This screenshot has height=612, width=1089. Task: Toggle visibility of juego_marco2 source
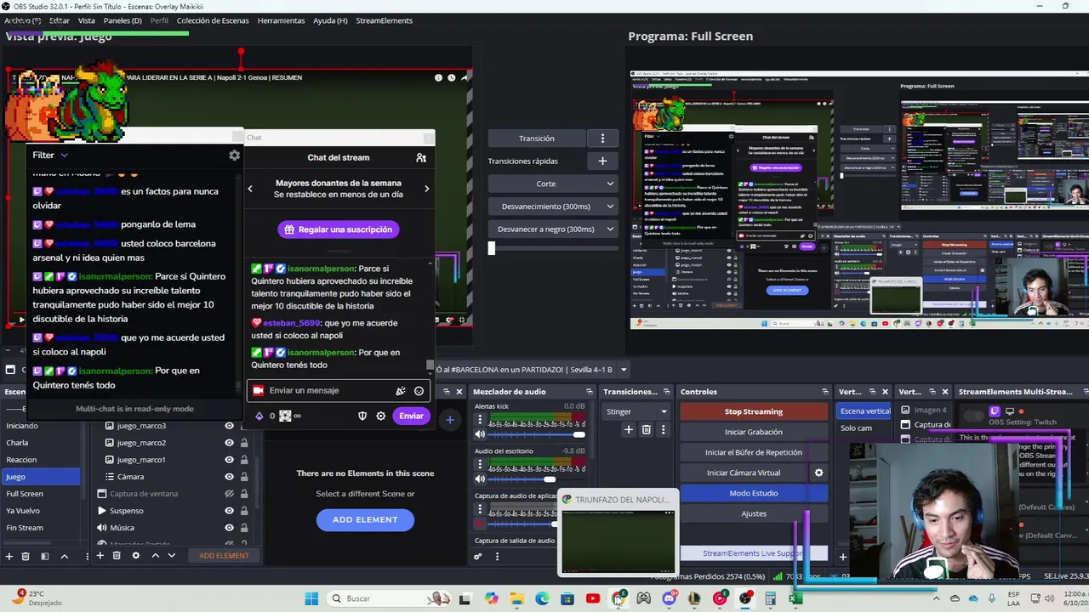click(229, 443)
